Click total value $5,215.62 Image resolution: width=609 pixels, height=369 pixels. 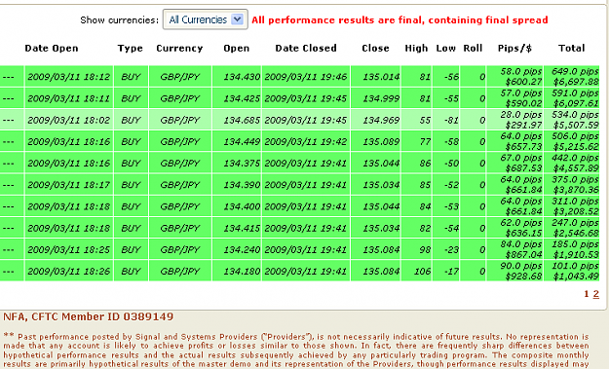[x=576, y=147]
